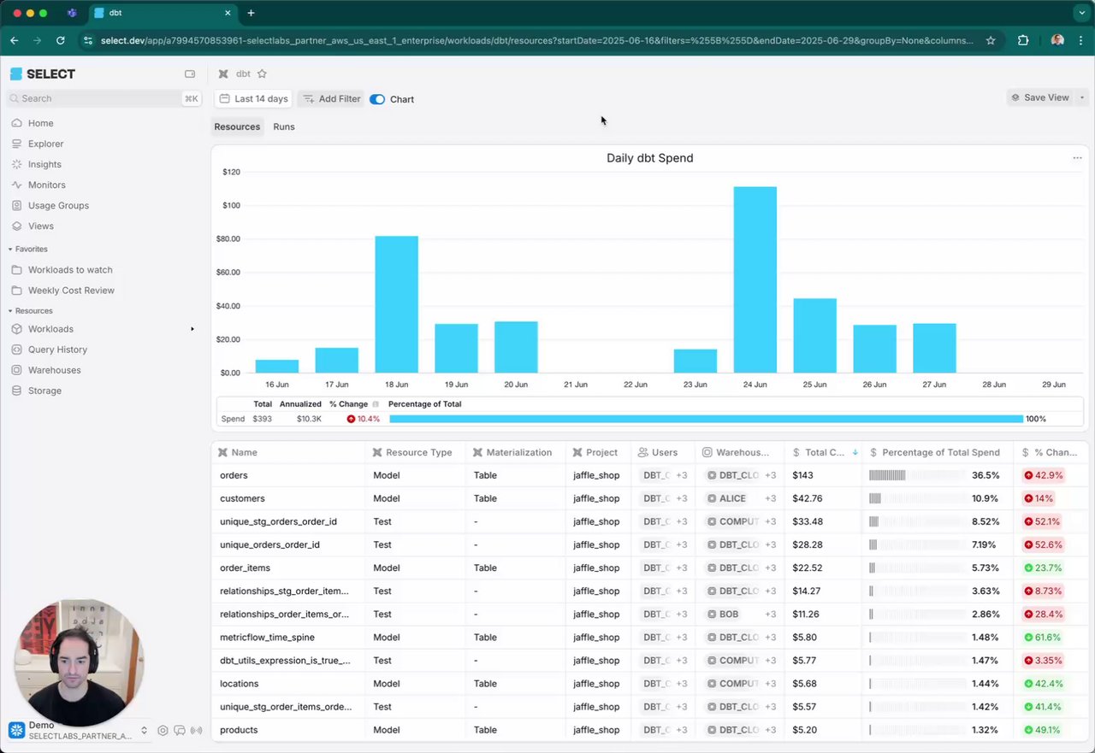This screenshot has width=1095, height=753.
Task: Click the Add Filter button
Action: point(331,99)
